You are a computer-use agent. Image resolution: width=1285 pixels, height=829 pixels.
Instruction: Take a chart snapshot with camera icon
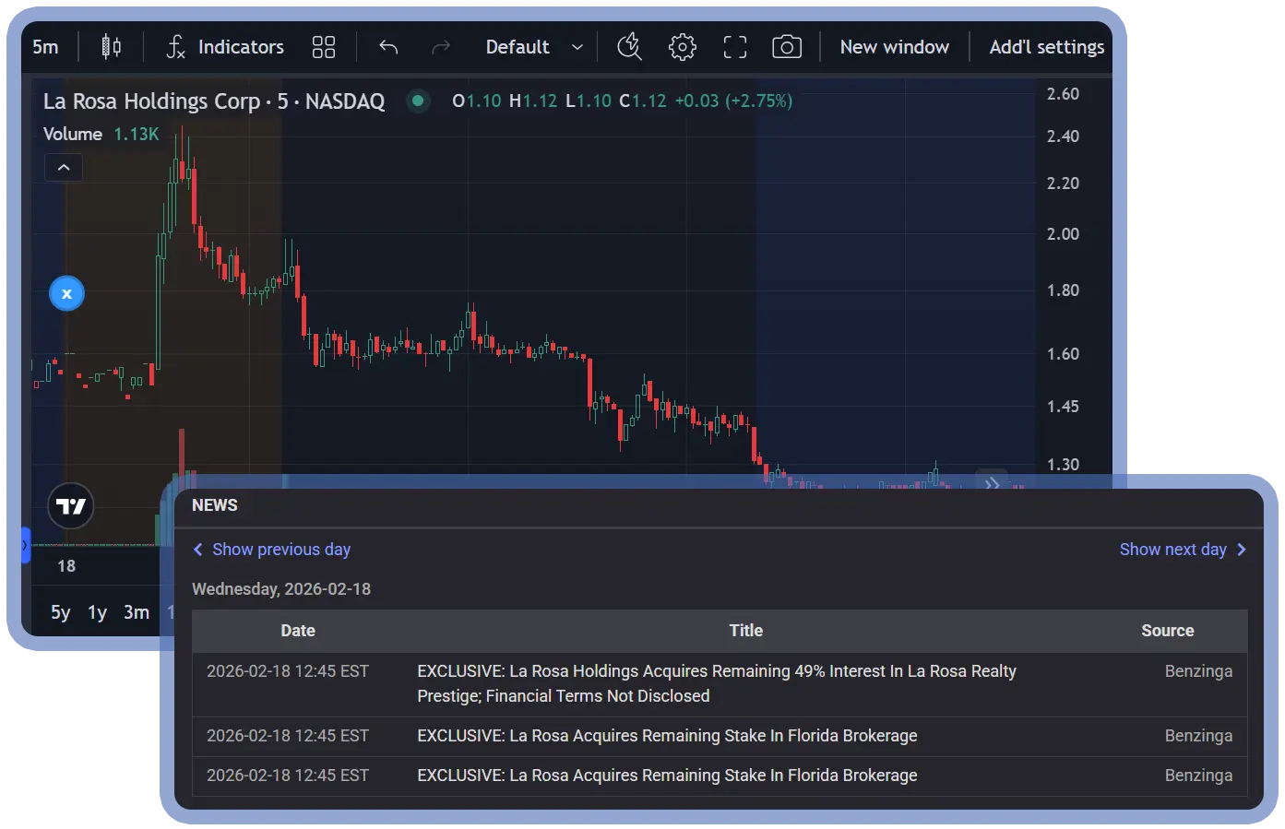point(786,47)
